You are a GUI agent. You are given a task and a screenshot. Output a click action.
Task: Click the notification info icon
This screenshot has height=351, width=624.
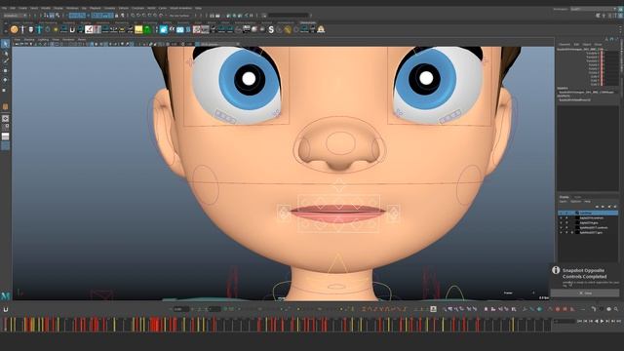tap(556, 270)
